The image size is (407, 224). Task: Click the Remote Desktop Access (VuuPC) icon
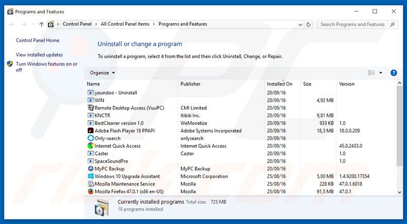coord(91,108)
